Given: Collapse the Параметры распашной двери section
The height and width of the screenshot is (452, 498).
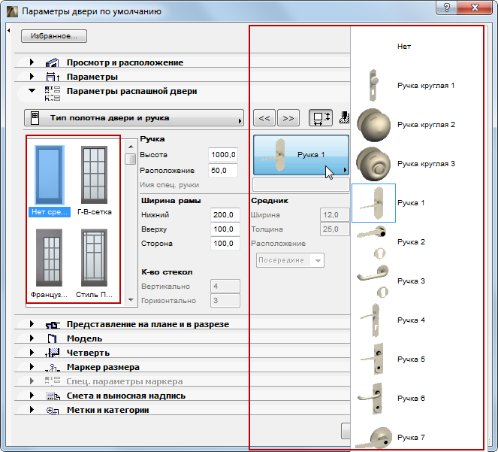Looking at the screenshot, I should (x=32, y=91).
